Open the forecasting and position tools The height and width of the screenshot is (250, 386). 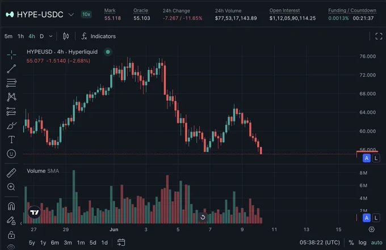[11, 111]
